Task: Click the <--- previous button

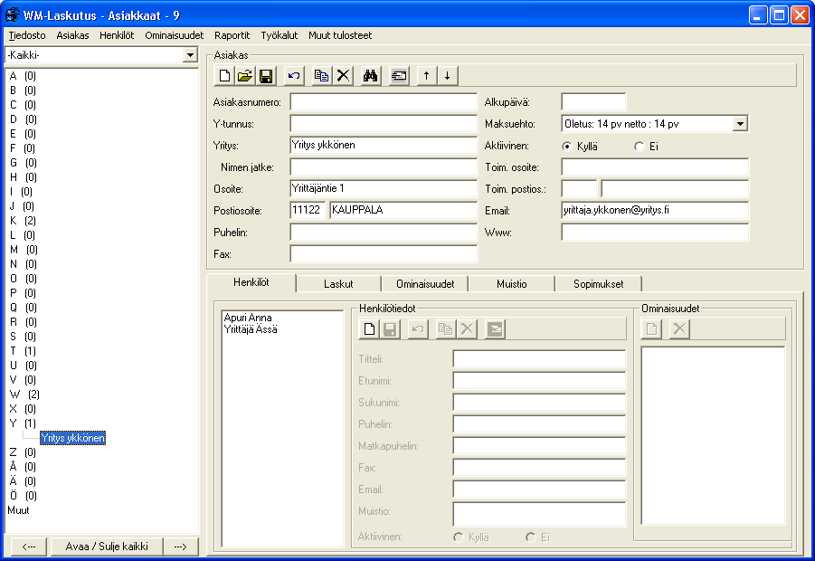Action: point(29,547)
